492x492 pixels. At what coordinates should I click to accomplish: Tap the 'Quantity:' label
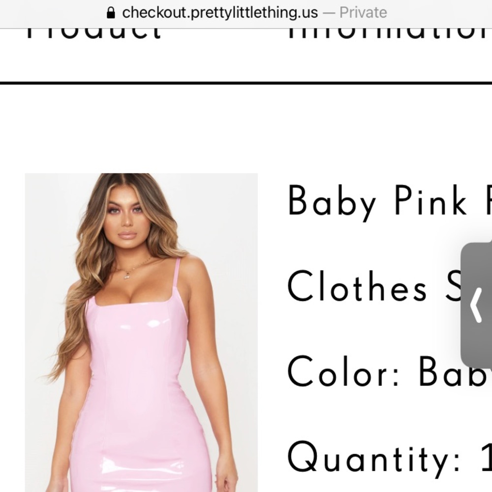pos(373,458)
